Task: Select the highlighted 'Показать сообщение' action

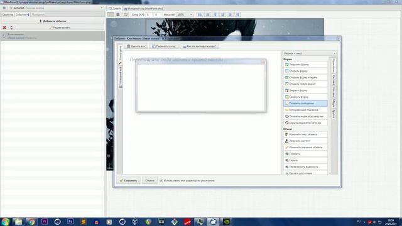Action: tap(305, 103)
